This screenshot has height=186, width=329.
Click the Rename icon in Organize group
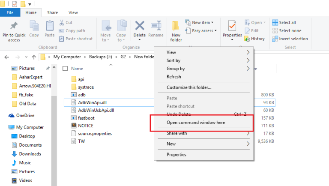tap(156, 26)
